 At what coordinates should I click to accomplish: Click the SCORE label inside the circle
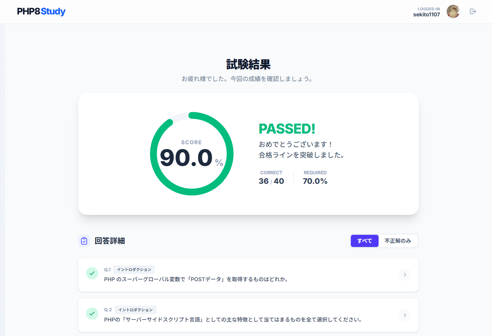pyautogui.click(x=191, y=142)
